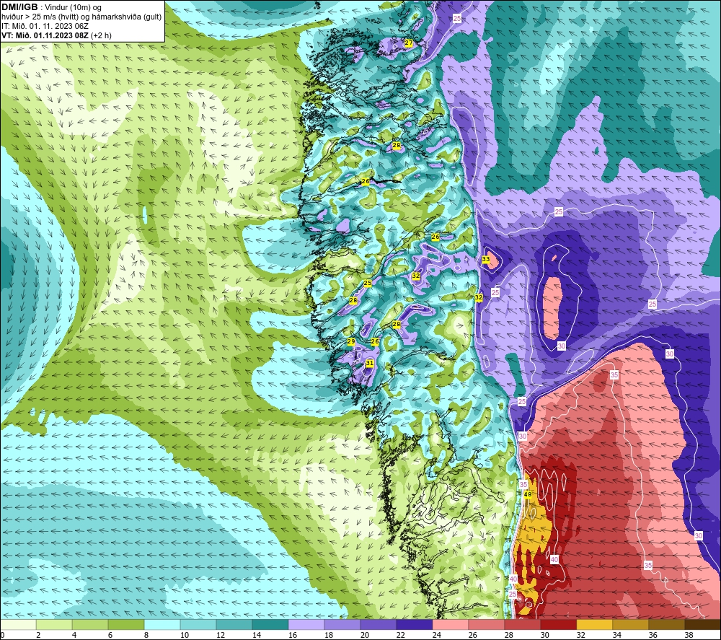The image size is (721, 640).
Task: Select the 'Vindur (10m) og' header text
Action: (73, 8)
